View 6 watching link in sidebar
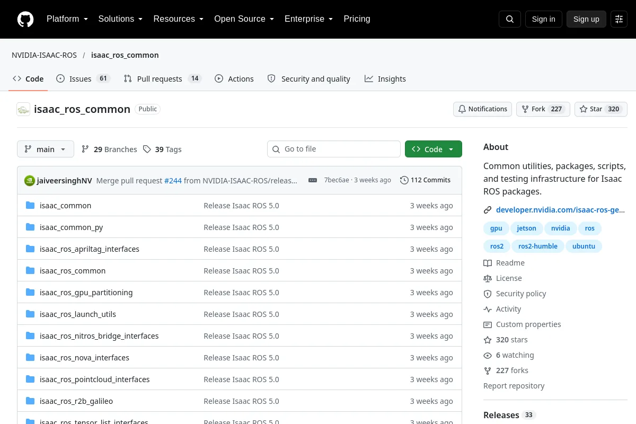The width and height of the screenshot is (636, 424). pos(509,355)
